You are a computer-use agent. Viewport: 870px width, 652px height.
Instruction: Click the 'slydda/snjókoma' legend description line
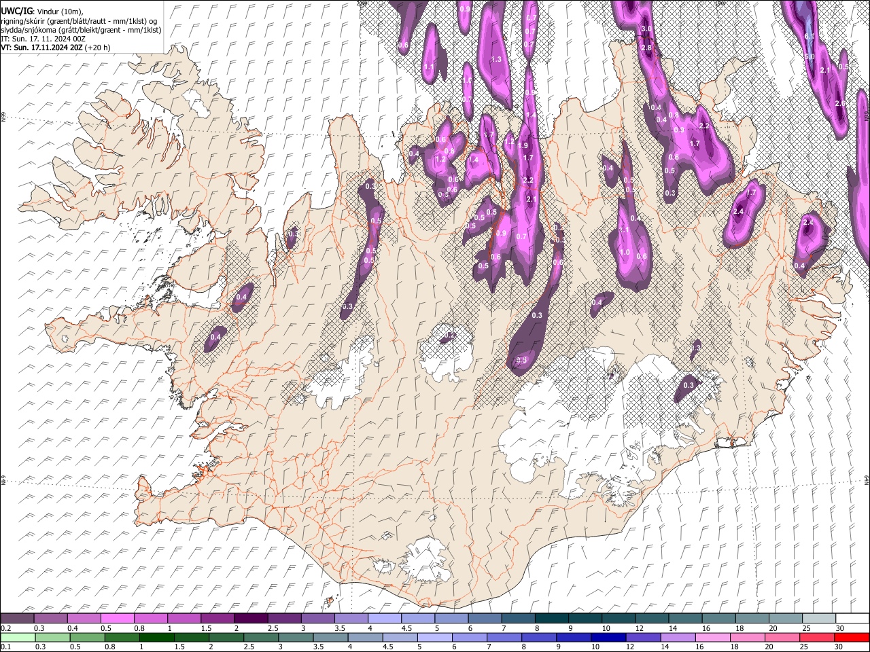81,30
